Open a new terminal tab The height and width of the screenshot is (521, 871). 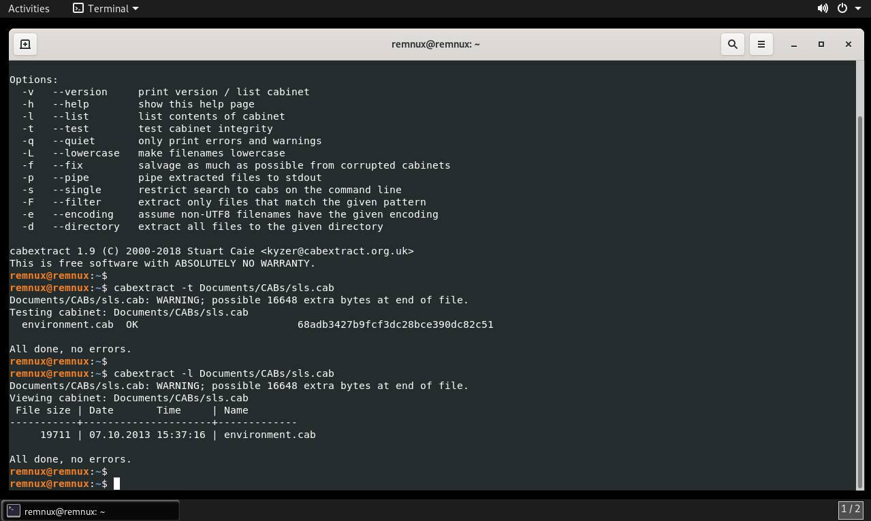25,44
